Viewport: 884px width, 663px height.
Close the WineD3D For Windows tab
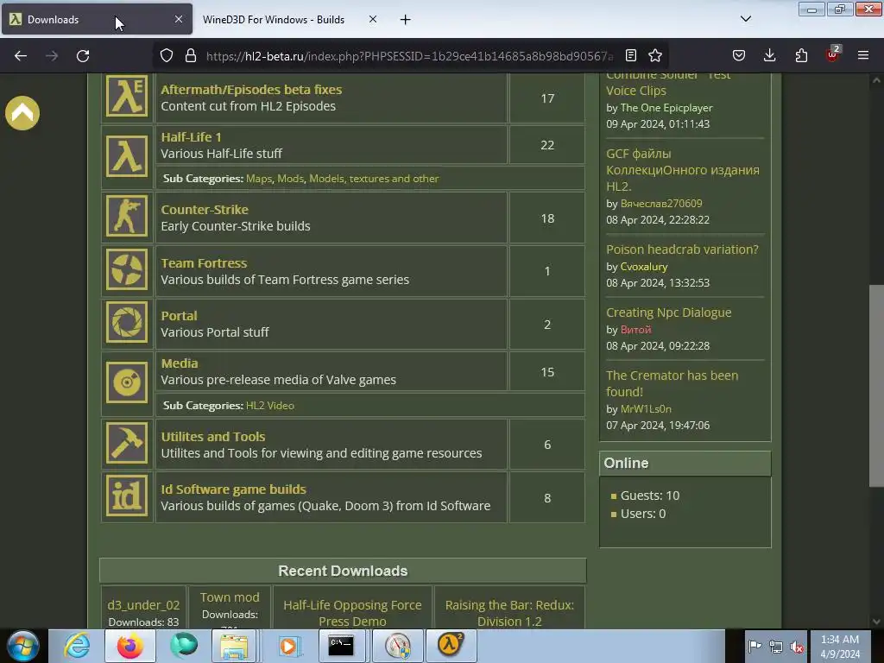tap(373, 19)
